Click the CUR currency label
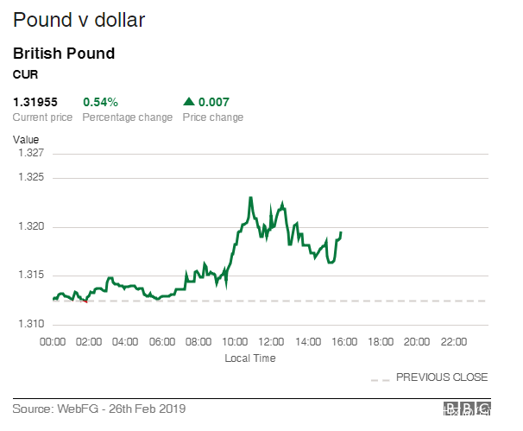This screenshot has height=431, width=523. [25, 74]
